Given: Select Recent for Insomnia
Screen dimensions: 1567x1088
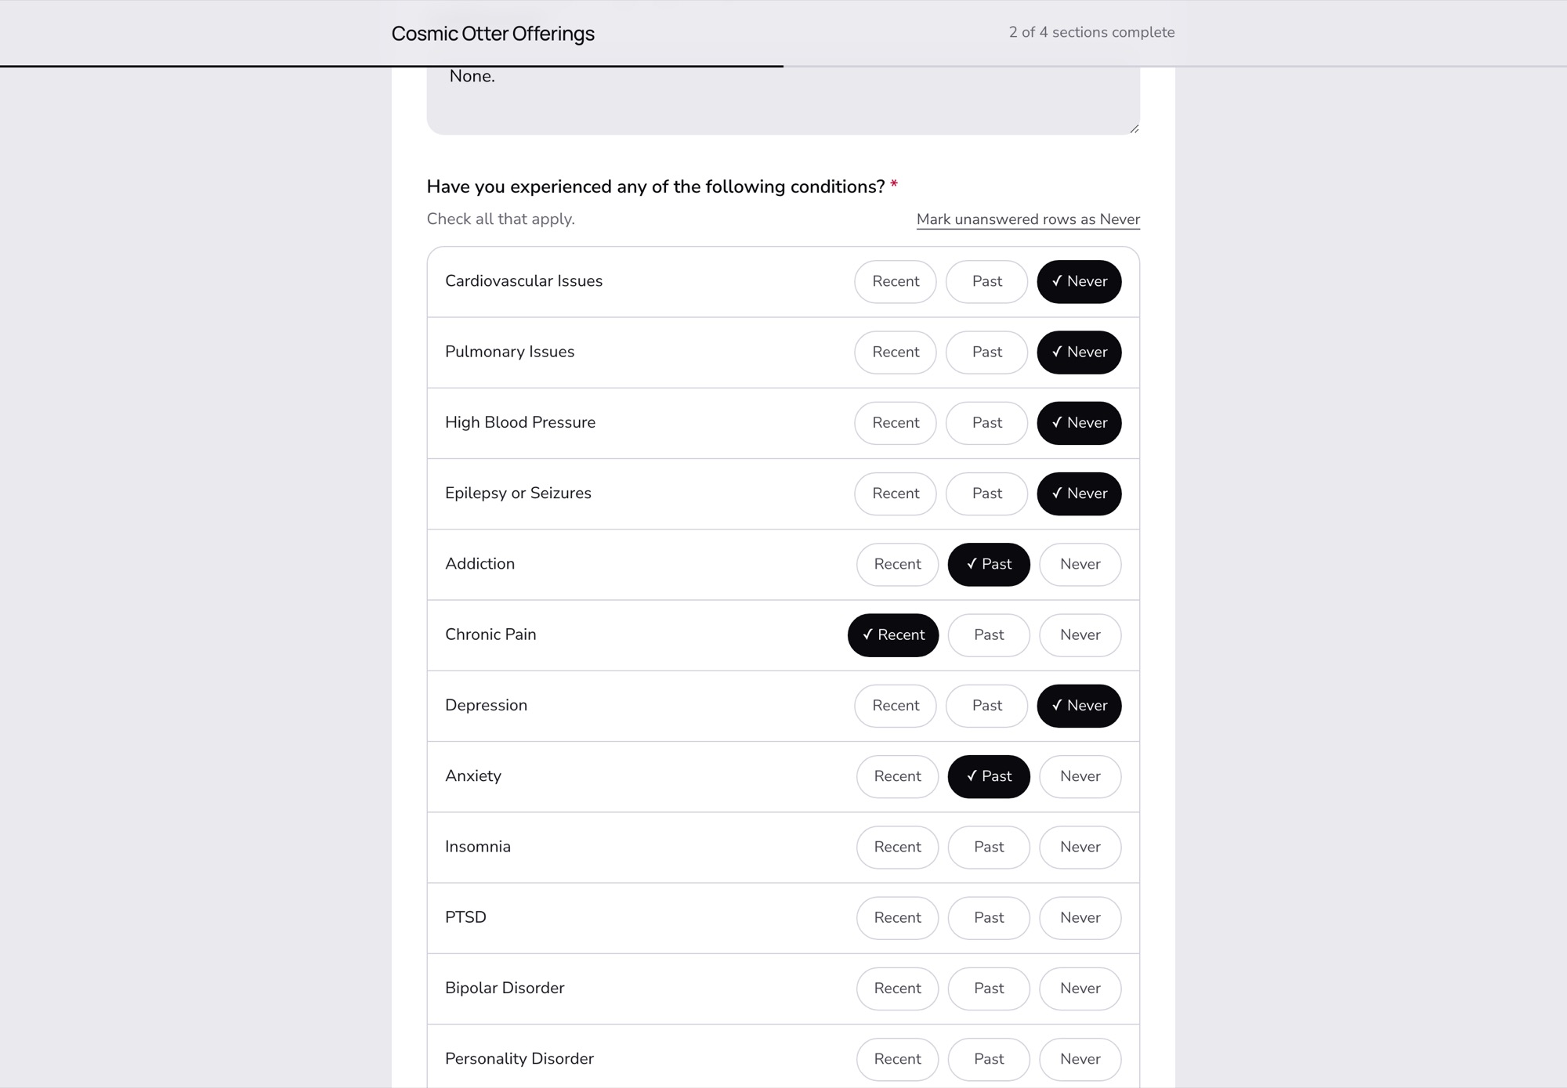Looking at the screenshot, I should 897,847.
